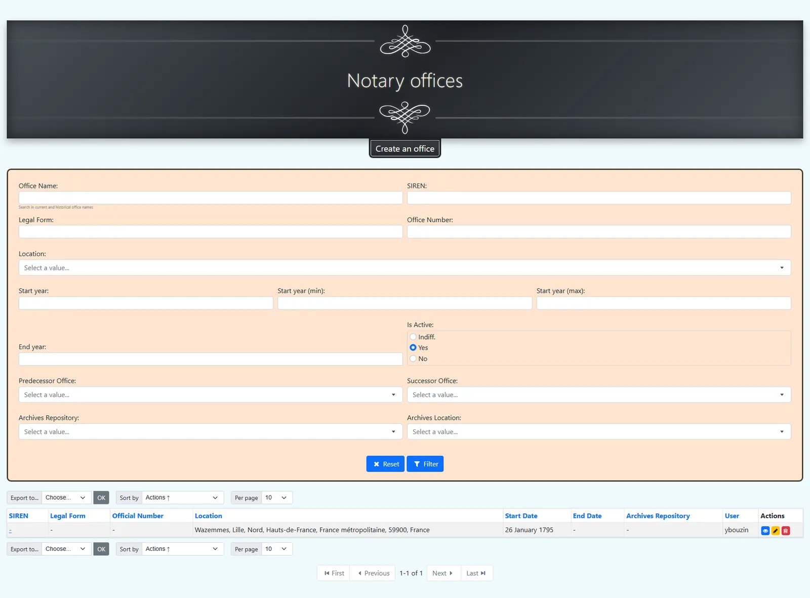Open the Per page dropdown above the table

pos(277,498)
